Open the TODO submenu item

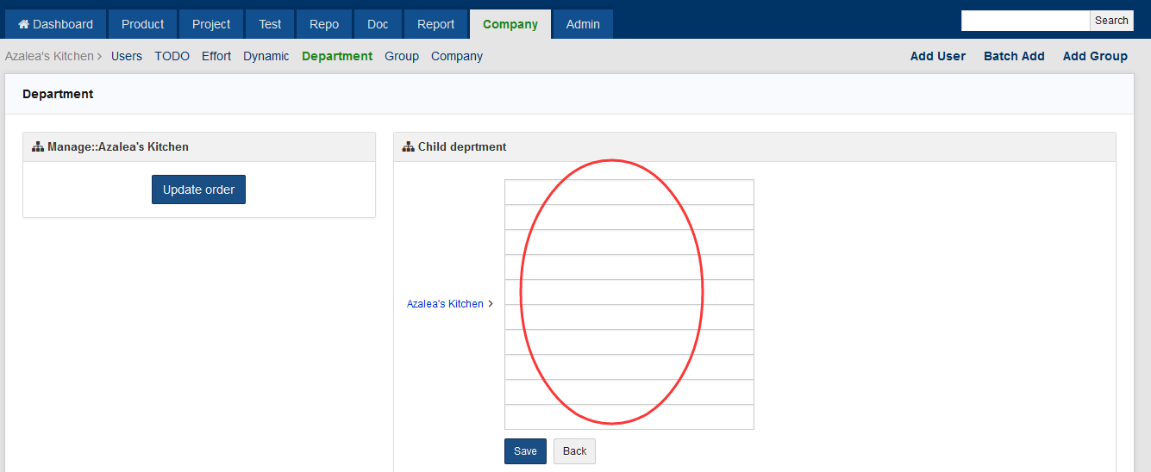pyautogui.click(x=172, y=56)
